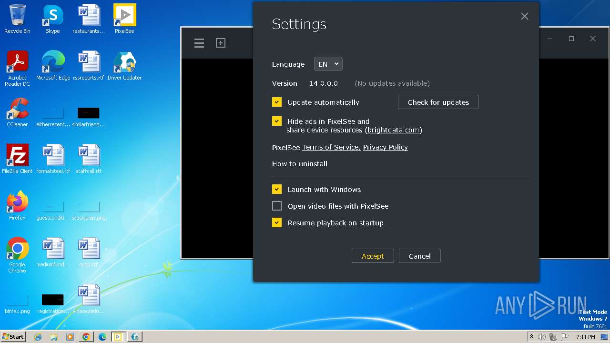
Task: Open the Action Center flag icon
Action: pos(565,337)
